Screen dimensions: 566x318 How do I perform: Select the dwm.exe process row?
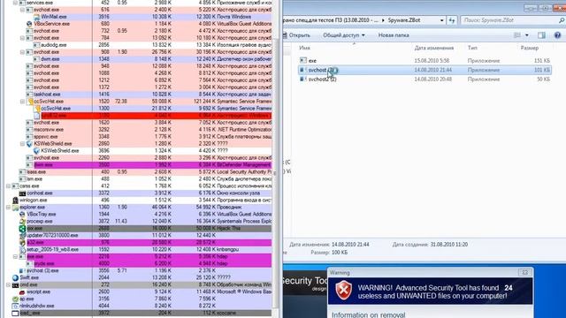point(152,59)
